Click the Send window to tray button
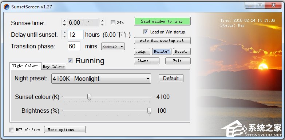The height and width of the screenshot is (140, 285). pos(162,21)
